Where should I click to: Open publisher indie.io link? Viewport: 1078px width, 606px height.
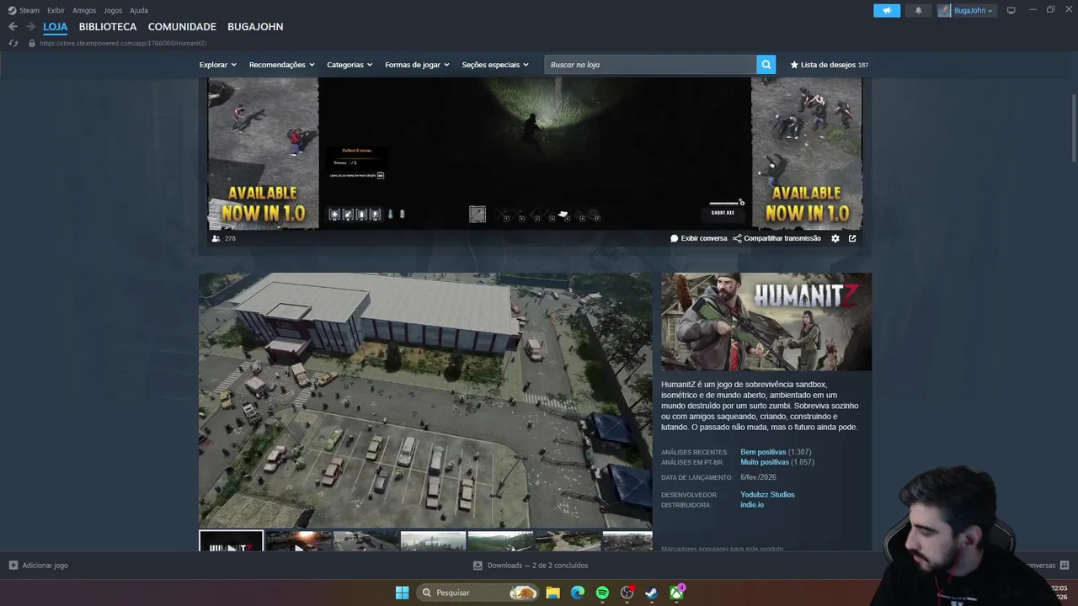[x=752, y=505]
